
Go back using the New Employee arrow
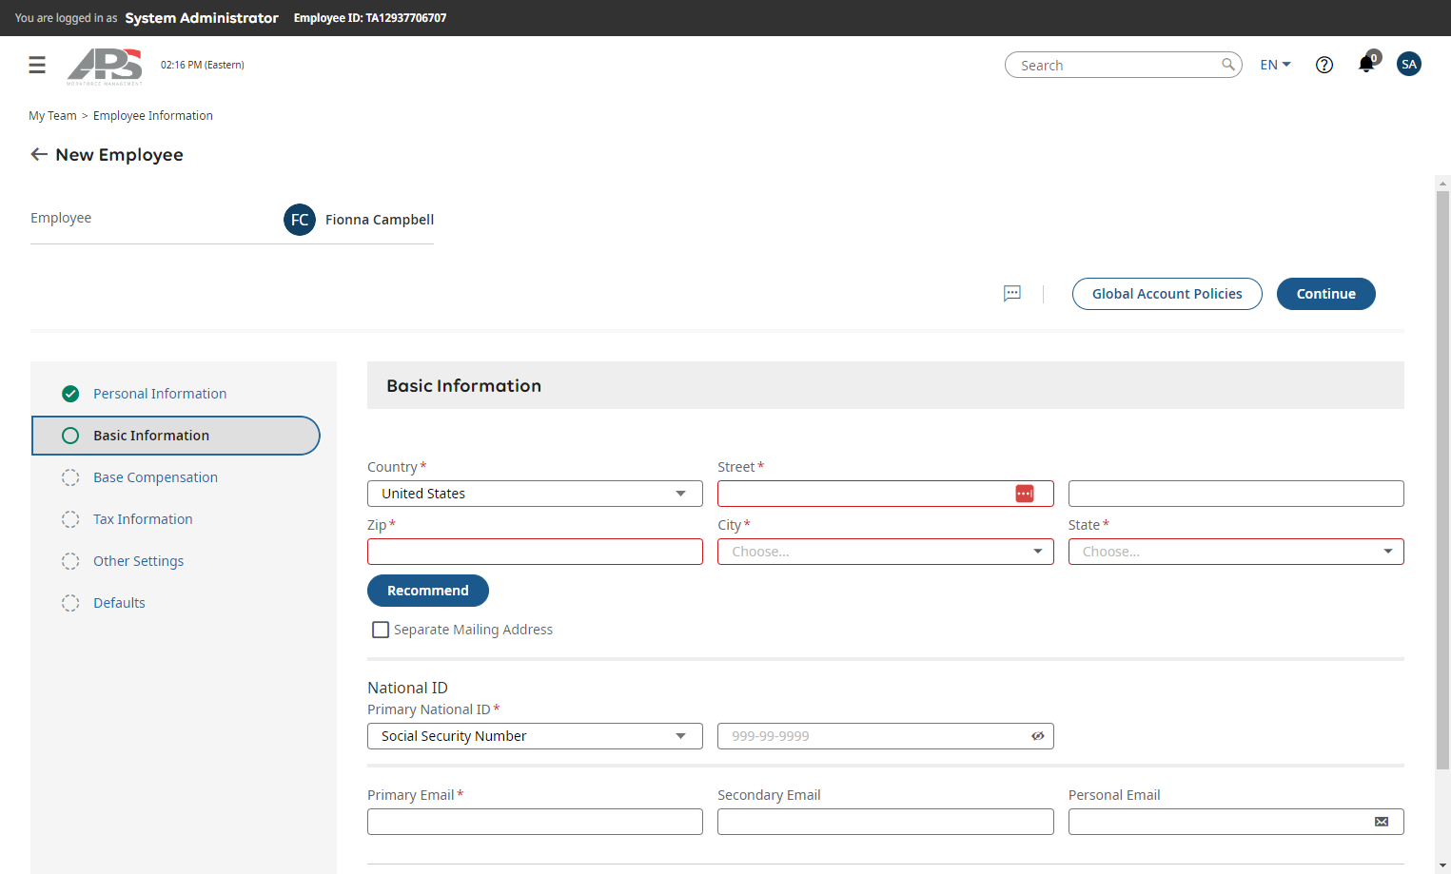click(39, 154)
